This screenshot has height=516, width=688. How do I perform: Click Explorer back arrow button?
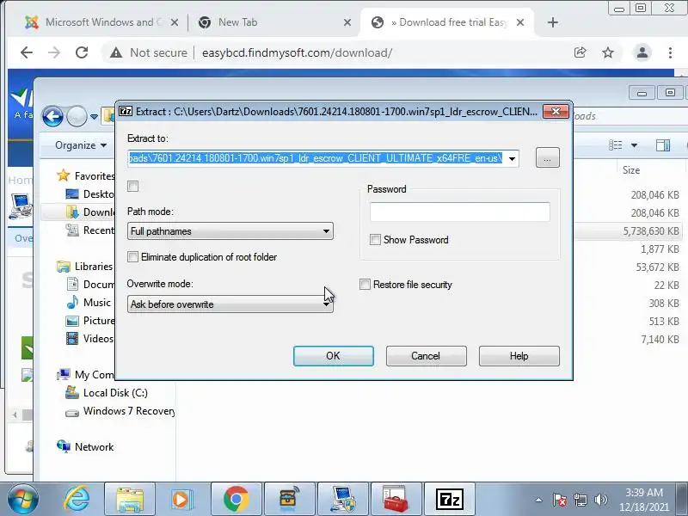coord(52,117)
